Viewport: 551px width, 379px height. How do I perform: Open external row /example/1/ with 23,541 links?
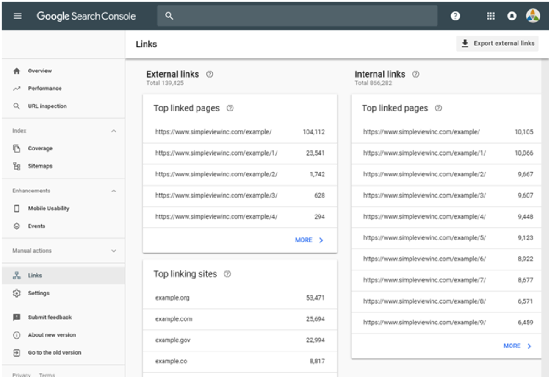tap(240, 153)
